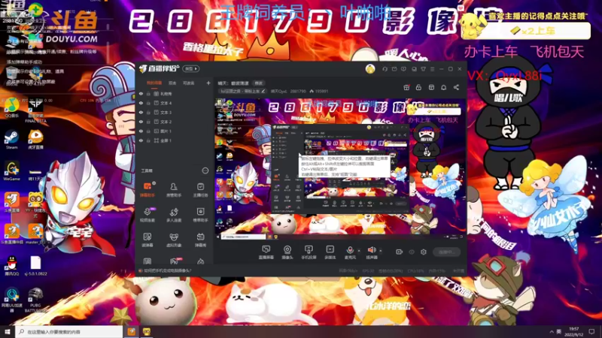
Task: Open phone-as-camera help link at bottom
Action: 167,270
